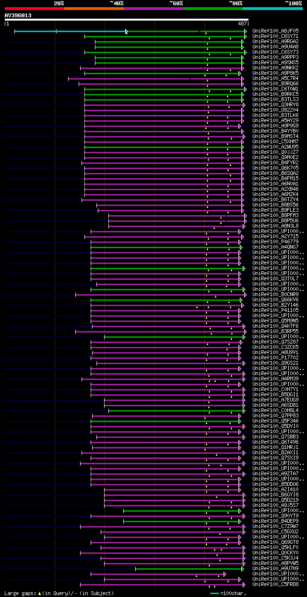Select the UniRef100_B3TLK6 label

pyautogui.click(x=276, y=115)
